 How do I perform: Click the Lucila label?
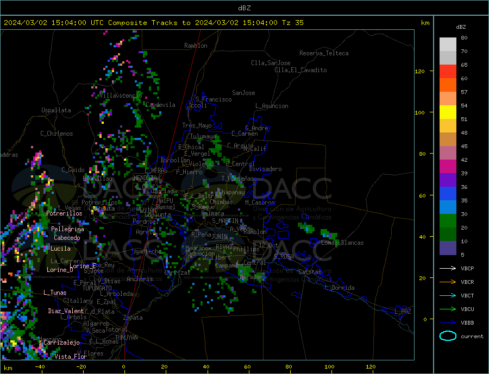tap(60, 249)
